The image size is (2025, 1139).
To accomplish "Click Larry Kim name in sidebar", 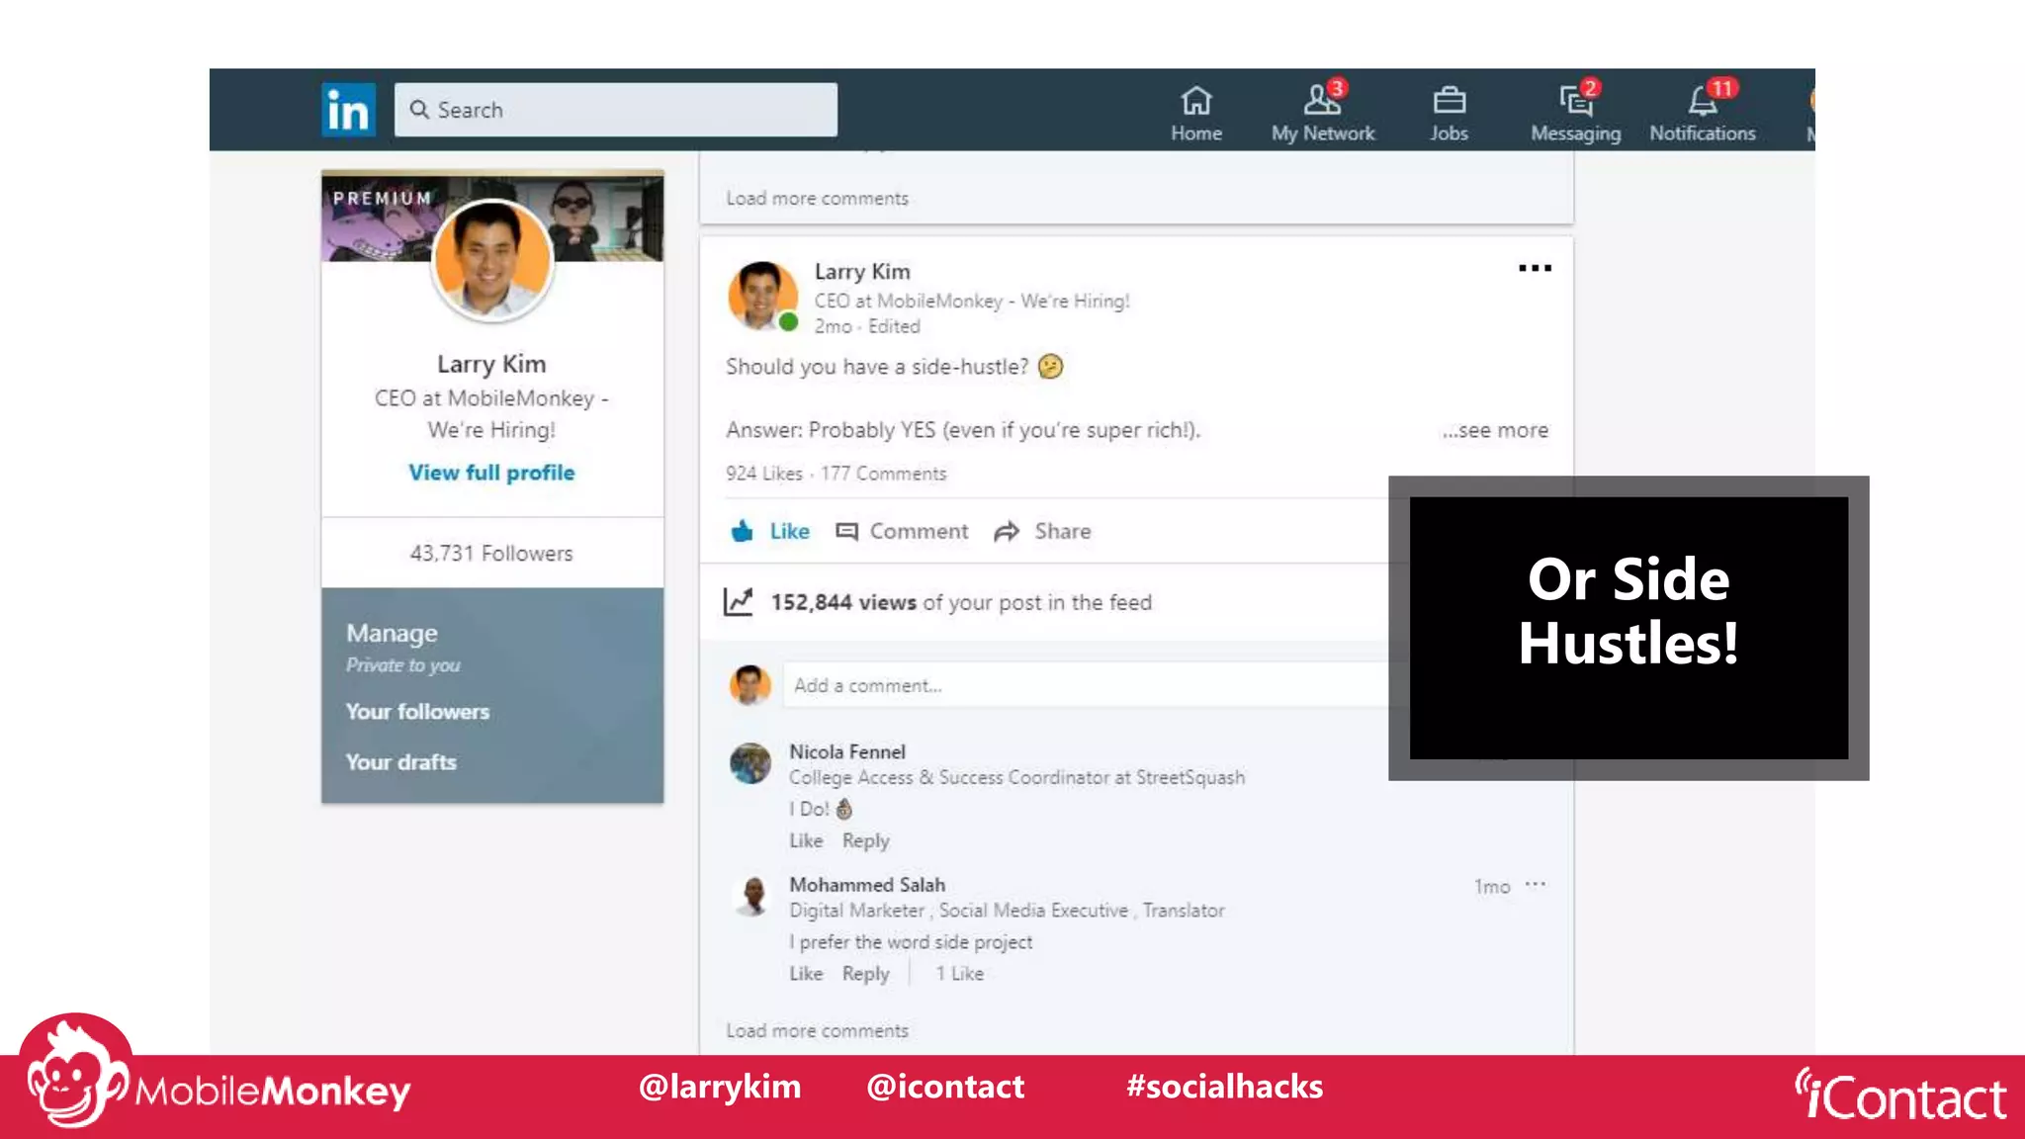I will point(491,364).
